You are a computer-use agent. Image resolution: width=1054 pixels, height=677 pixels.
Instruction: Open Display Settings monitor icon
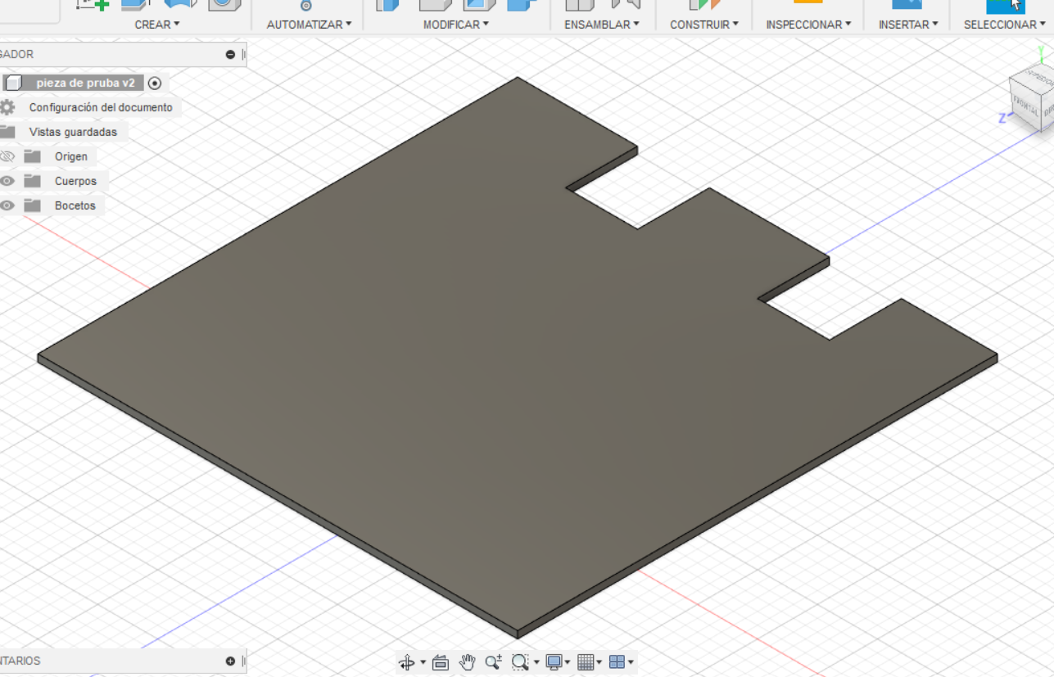[x=554, y=662]
